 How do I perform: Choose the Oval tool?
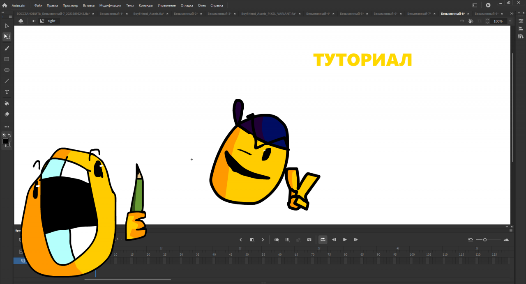tap(7, 70)
